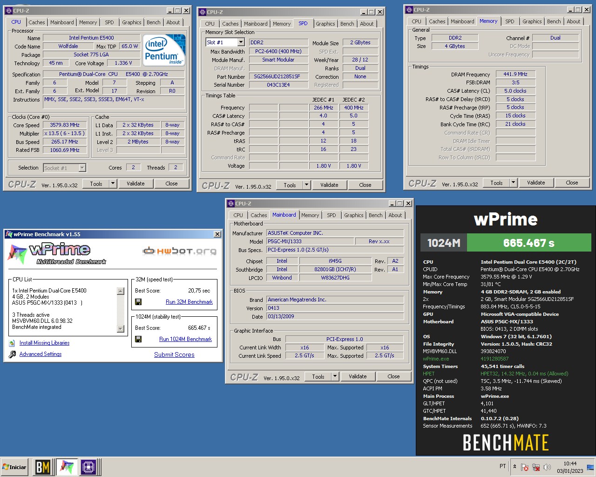Click the wPrime logo graphic
The height and width of the screenshot is (477, 596).
pyautogui.click(x=57, y=253)
